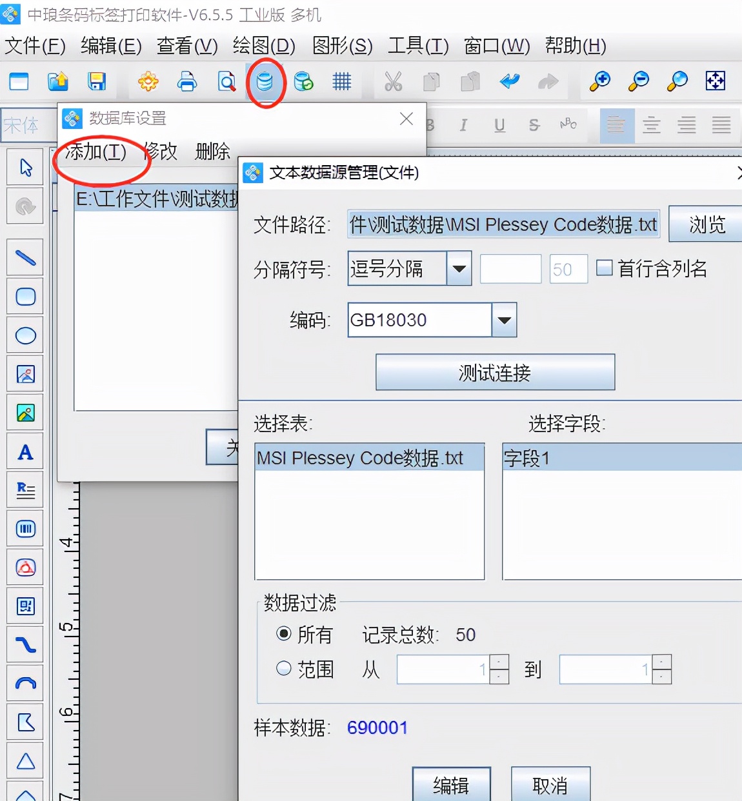742x801 pixels.
Task: Select the rounded rectangle tool
Action: click(x=25, y=296)
